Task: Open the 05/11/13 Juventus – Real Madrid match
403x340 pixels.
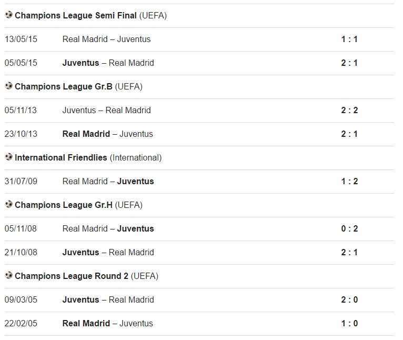Action: point(199,111)
